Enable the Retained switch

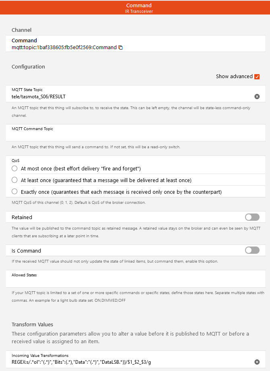coord(252,217)
